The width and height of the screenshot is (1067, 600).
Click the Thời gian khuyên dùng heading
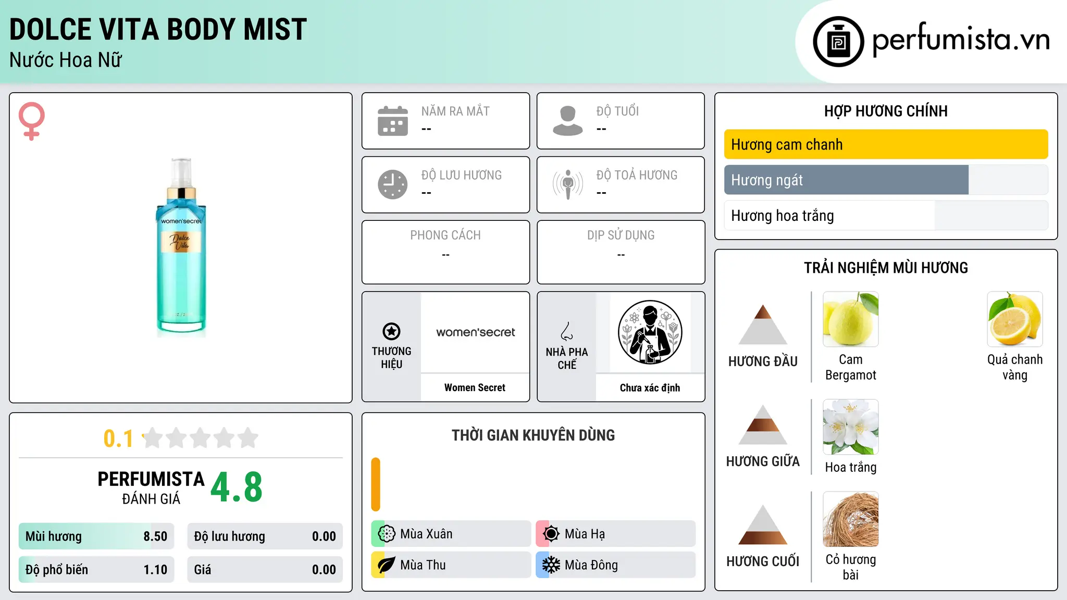pos(533,435)
